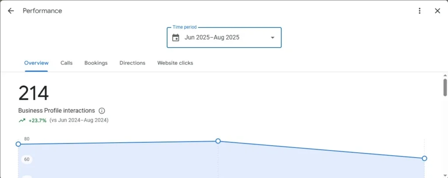
Task: Click the info icon beside Business Profile interactions
Action: coord(102,111)
